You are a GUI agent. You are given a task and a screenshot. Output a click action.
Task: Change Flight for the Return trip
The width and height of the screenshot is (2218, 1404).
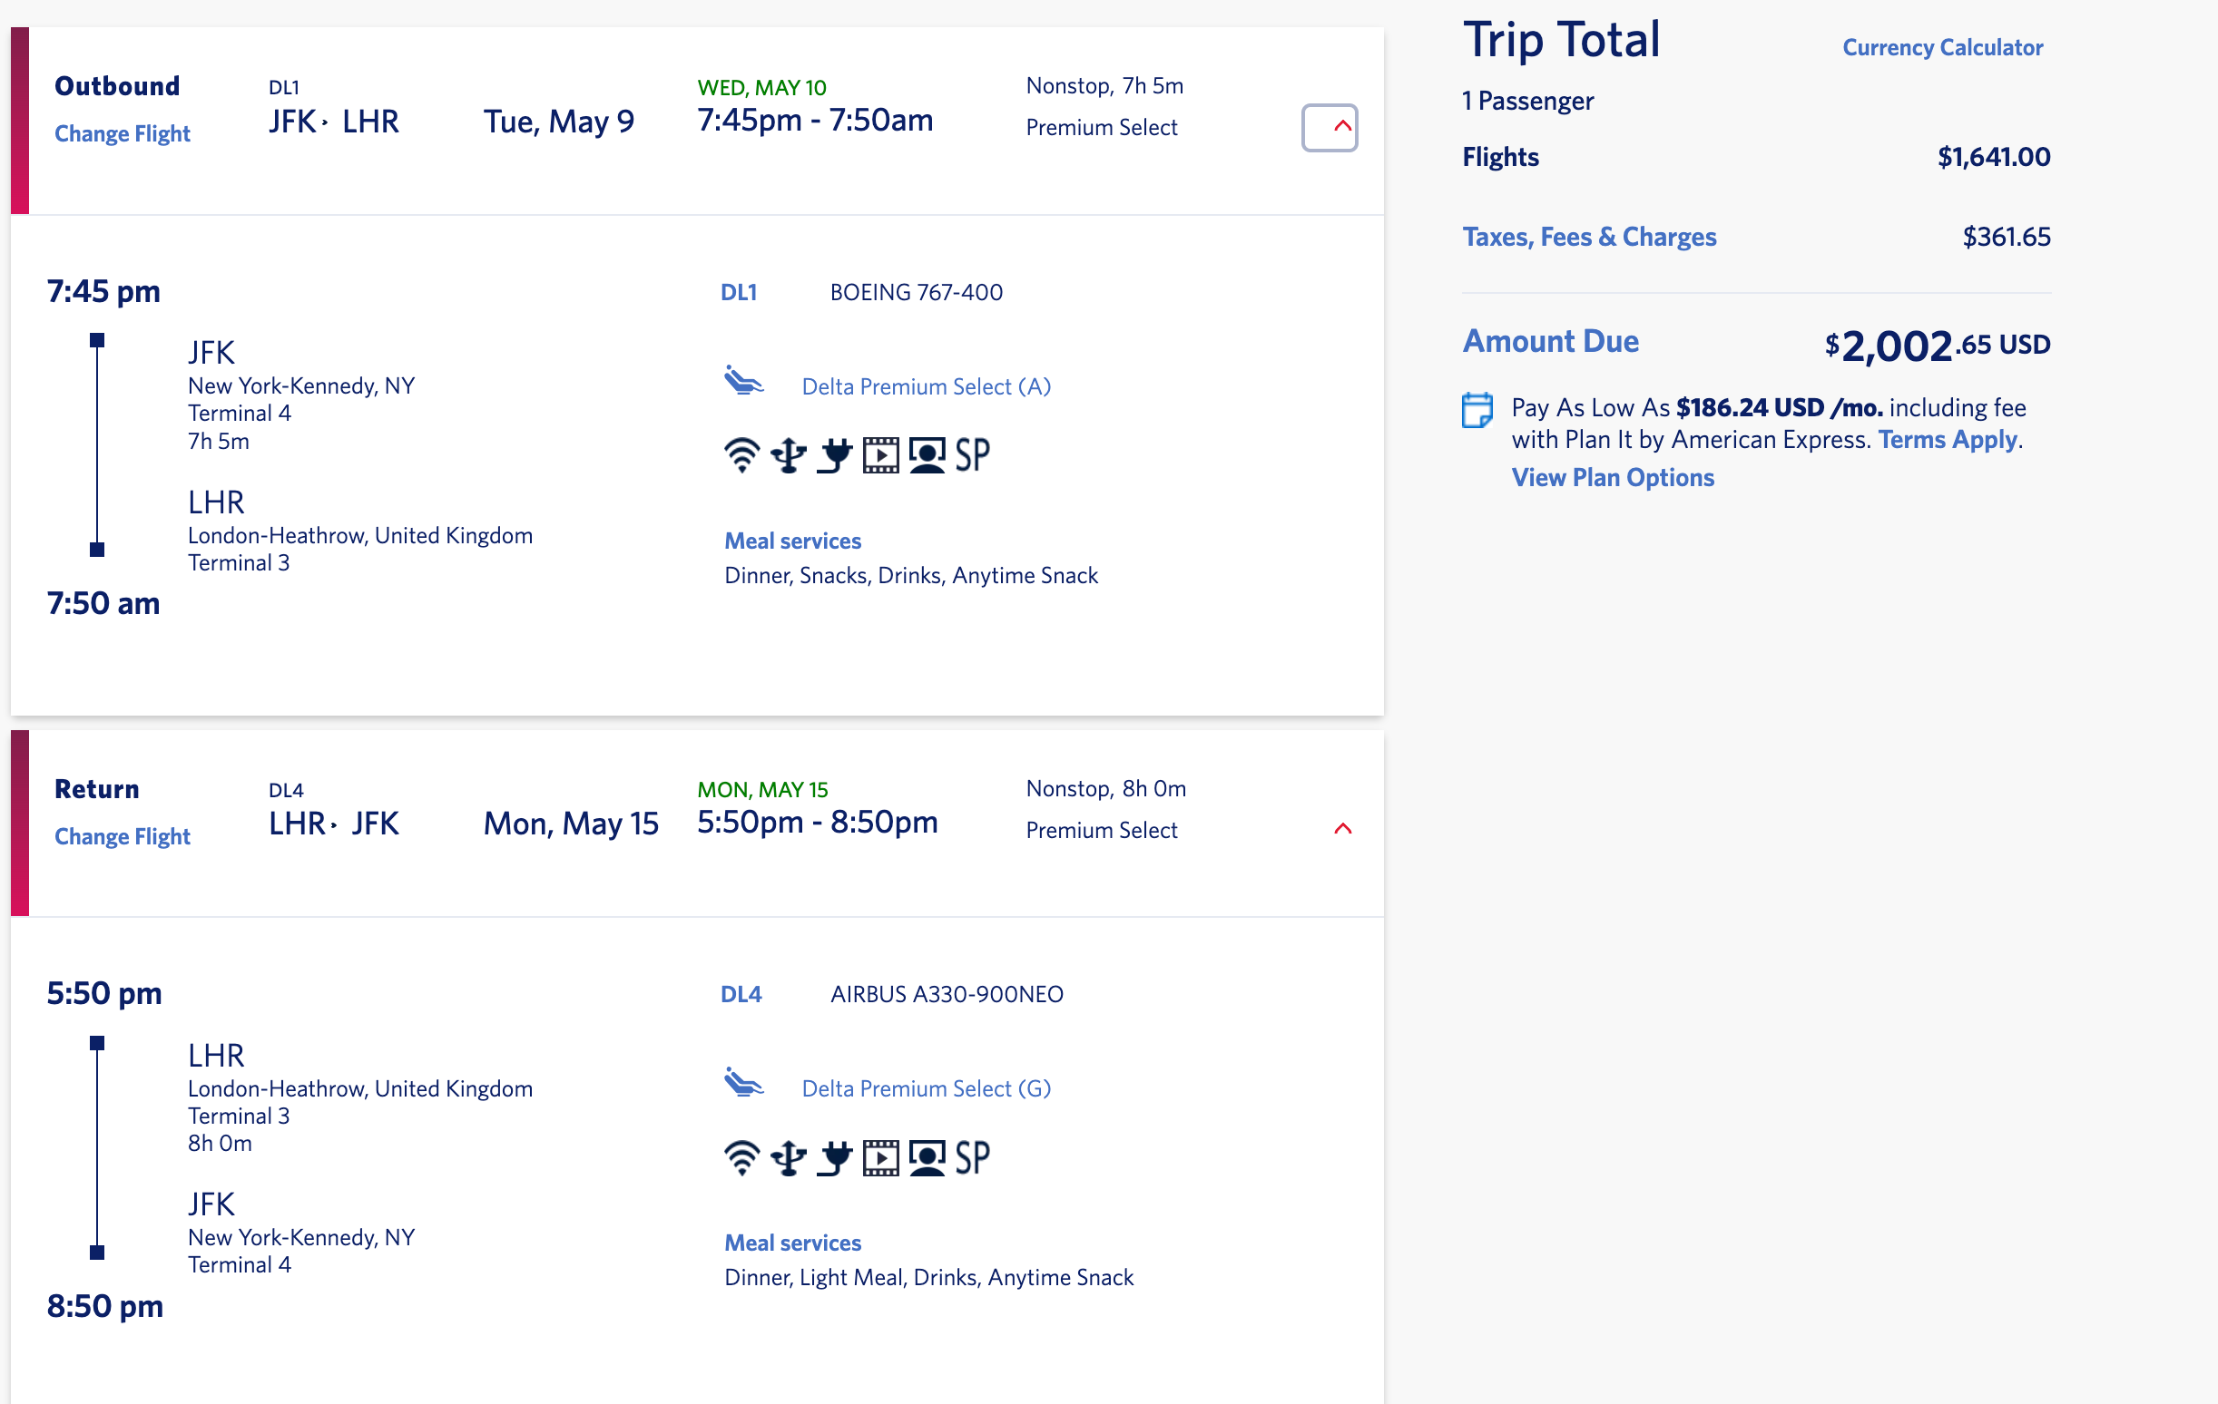(x=123, y=837)
